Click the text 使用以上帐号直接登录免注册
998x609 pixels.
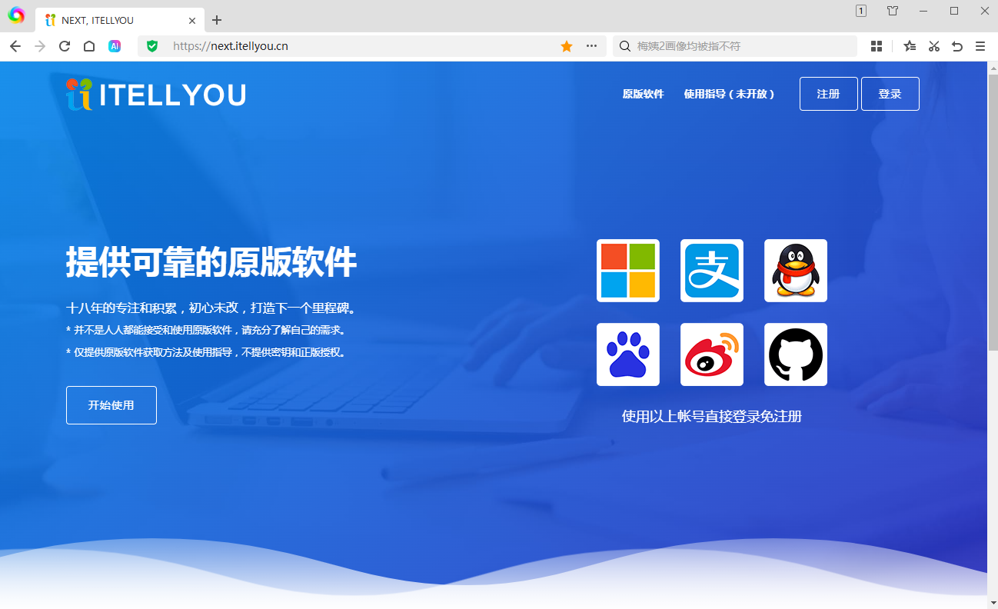click(712, 417)
